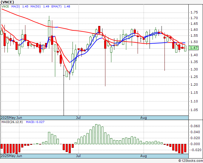The width and height of the screenshot is (203, 163).
Task: Open the 12Stocks.com copyright link
Action: 190,161
